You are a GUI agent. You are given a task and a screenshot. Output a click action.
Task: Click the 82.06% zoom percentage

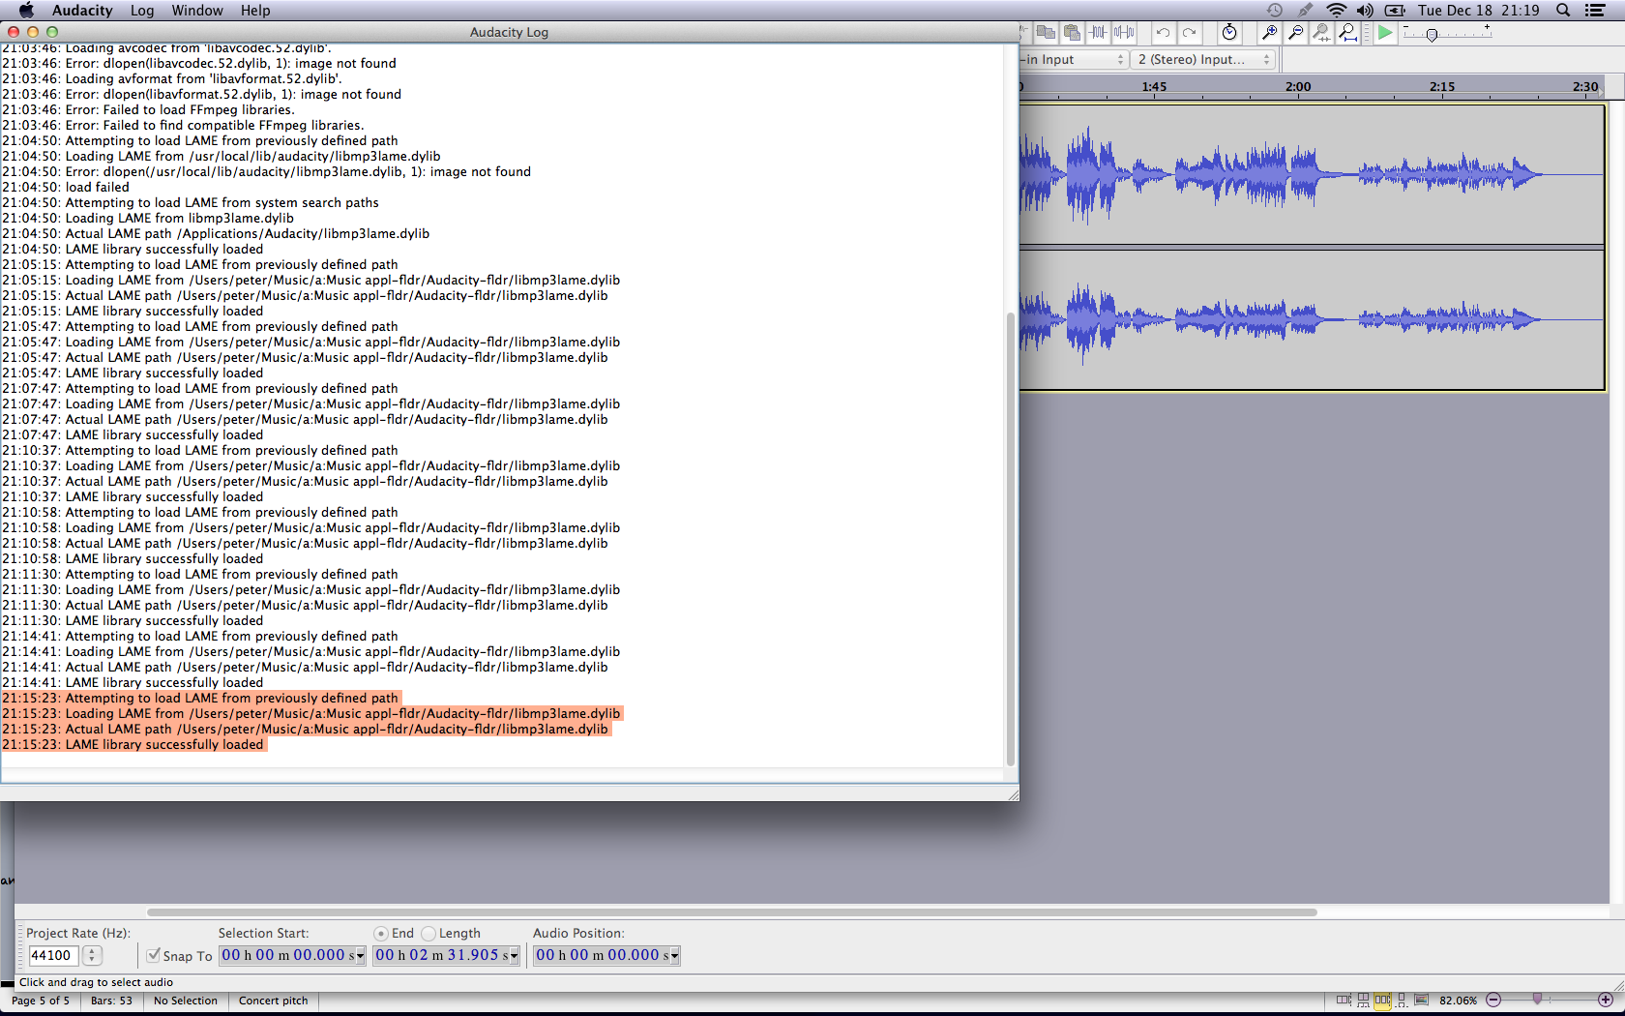tap(1458, 1001)
